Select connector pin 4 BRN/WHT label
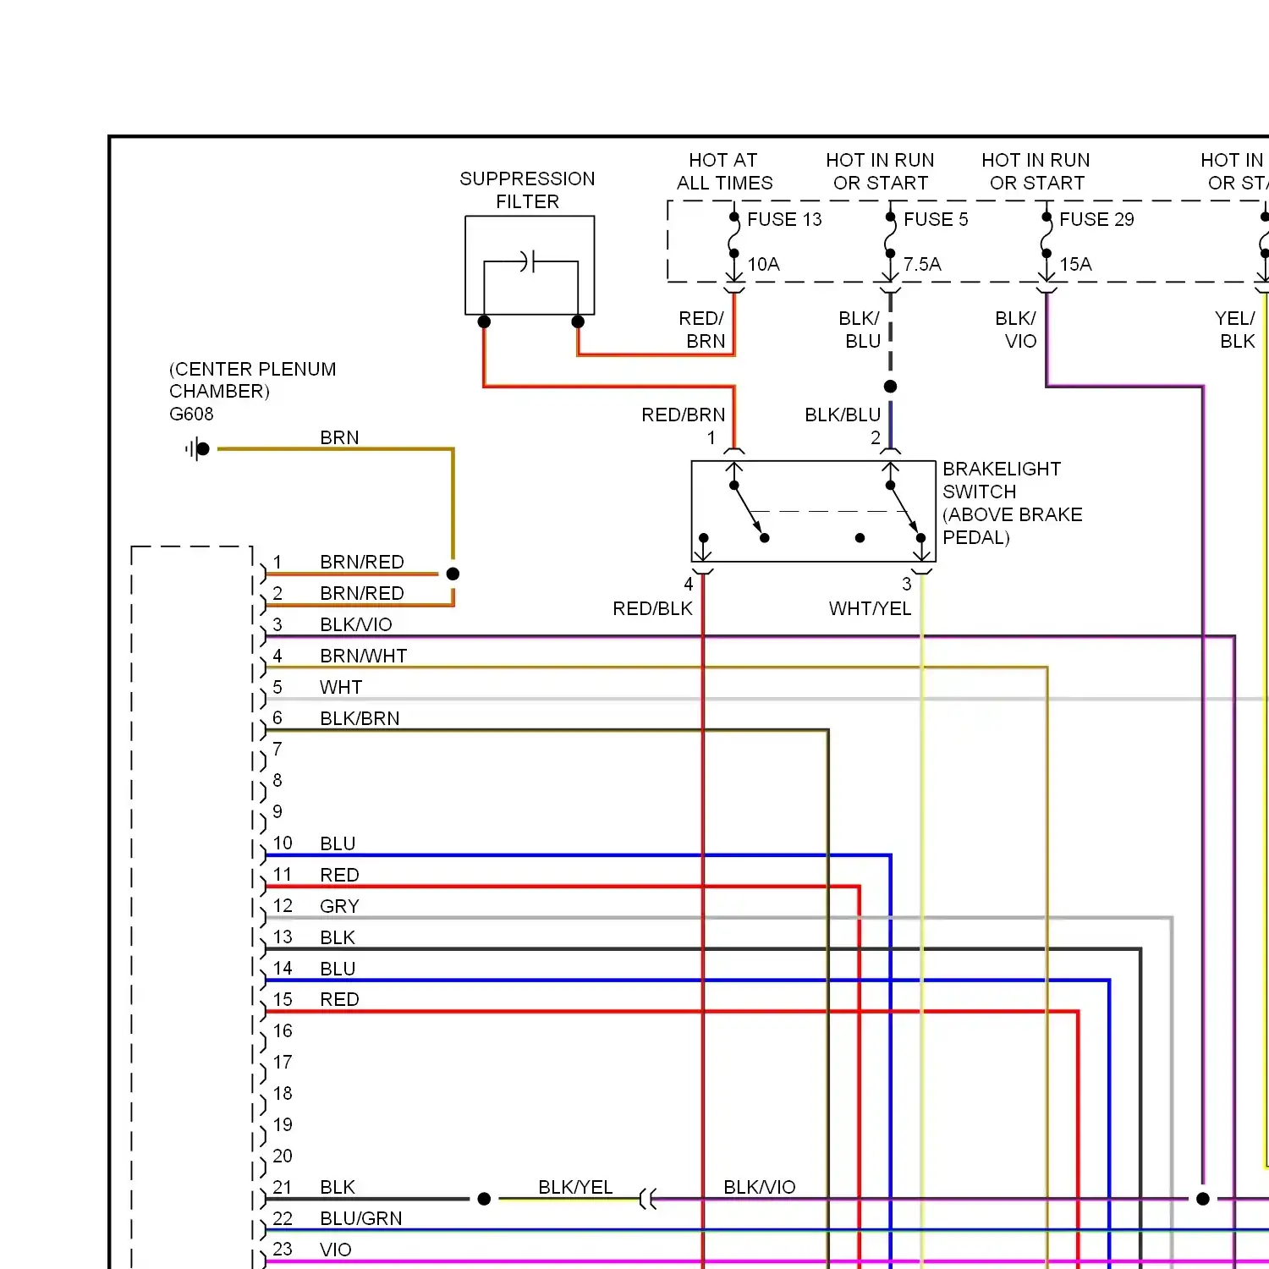Viewport: 1269px width, 1269px height. click(364, 656)
